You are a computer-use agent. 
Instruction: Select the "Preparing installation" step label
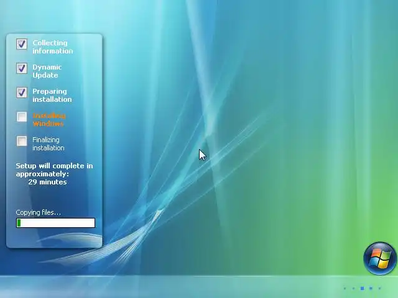click(52, 95)
